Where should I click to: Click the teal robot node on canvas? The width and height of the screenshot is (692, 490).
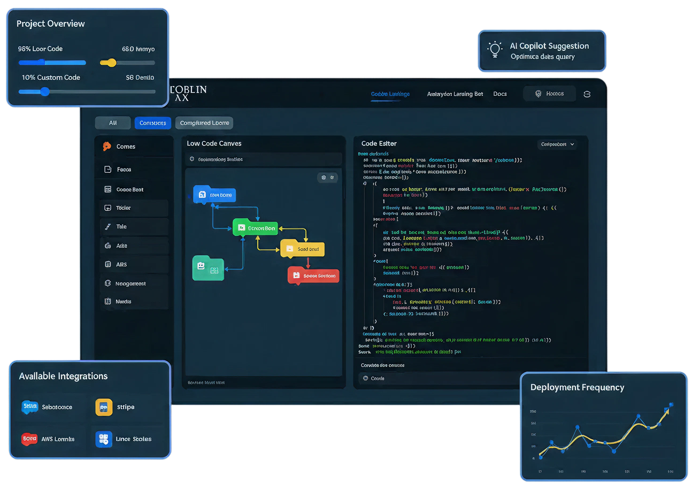click(x=208, y=268)
